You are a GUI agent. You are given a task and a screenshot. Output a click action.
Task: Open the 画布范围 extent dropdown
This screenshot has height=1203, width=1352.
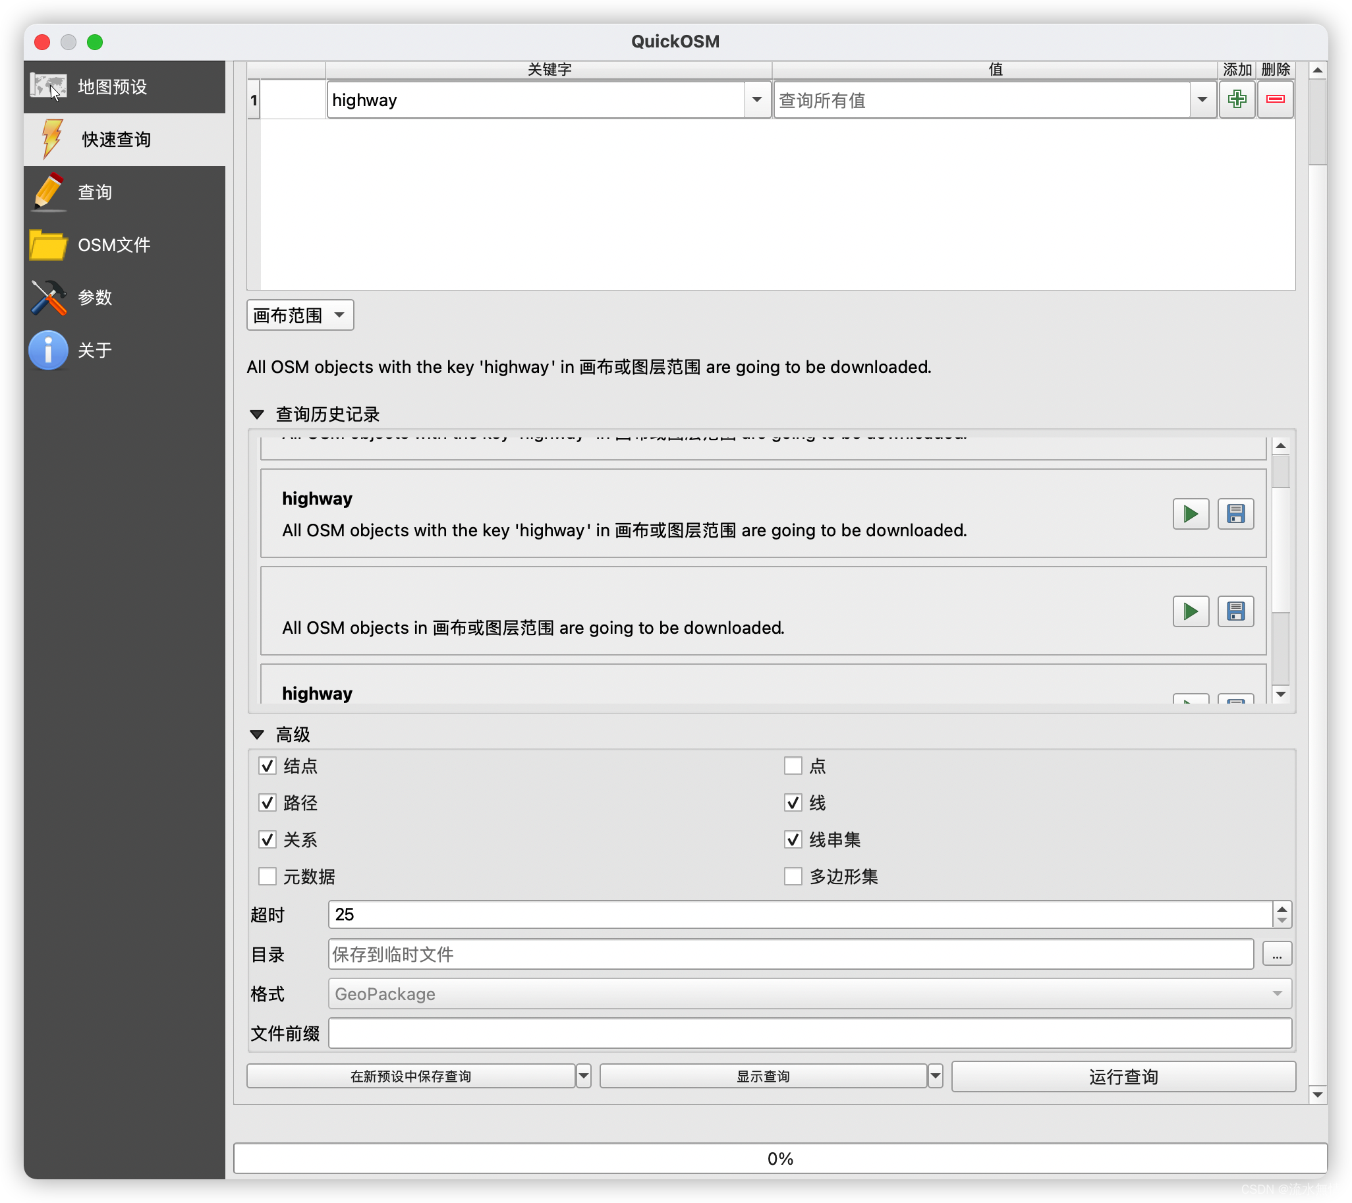pyautogui.click(x=300, y=315)
